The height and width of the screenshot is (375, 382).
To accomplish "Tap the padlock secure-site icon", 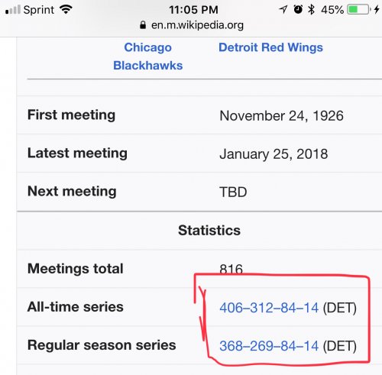I will coord(143,25).
